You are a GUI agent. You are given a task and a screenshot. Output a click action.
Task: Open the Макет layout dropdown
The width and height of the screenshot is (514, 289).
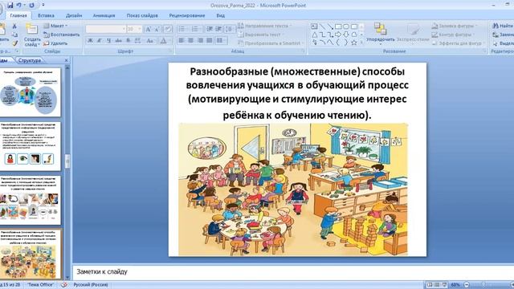(55, 26)
